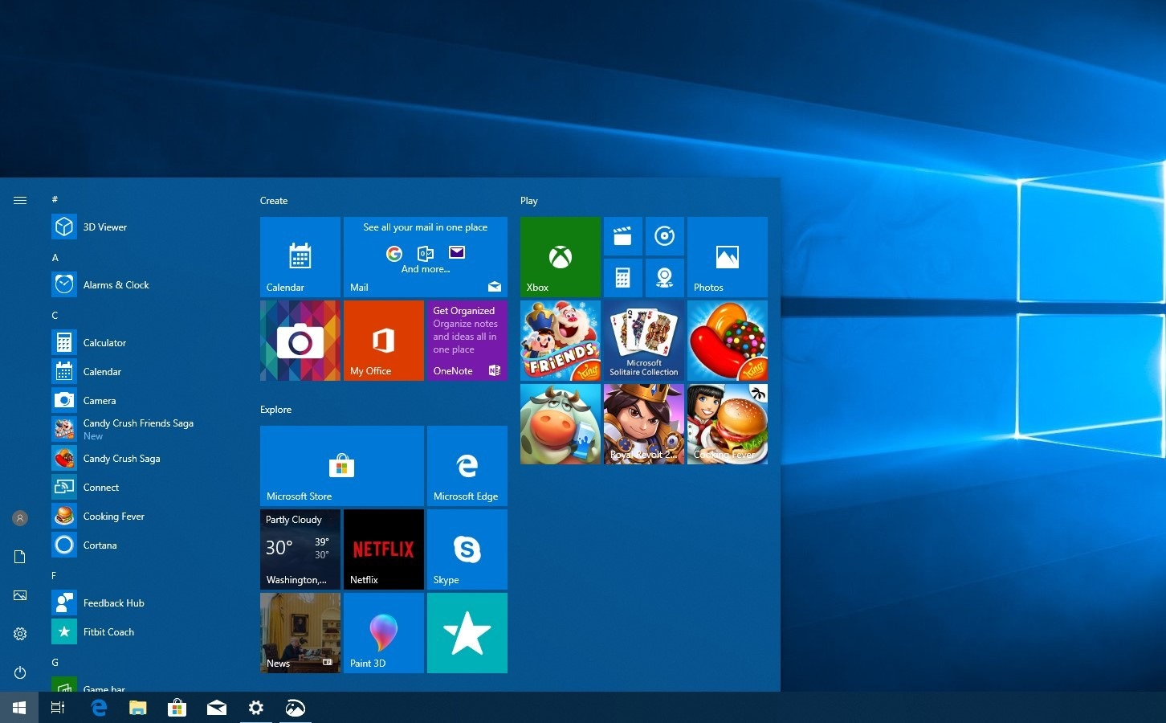Image resolution: width=1166 pixels, height=723 pixels.
Task: Open File Explorer on the taskbar
Action: pyautogui.click(x=138, y=708)
